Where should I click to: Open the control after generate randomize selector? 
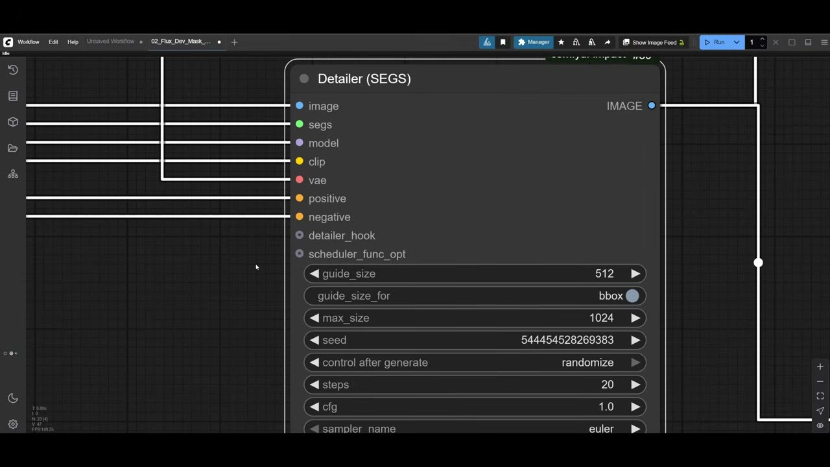point(475,363)
